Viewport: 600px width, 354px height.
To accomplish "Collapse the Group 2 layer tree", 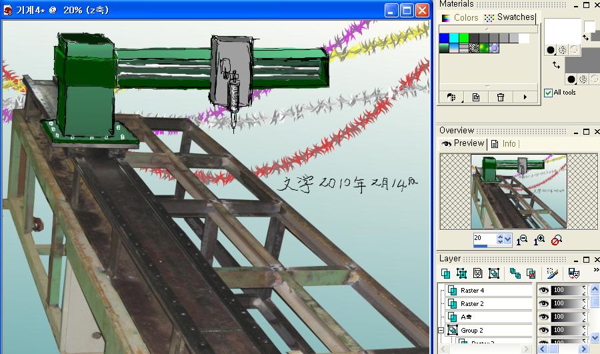I will click(x=441, y=331).
